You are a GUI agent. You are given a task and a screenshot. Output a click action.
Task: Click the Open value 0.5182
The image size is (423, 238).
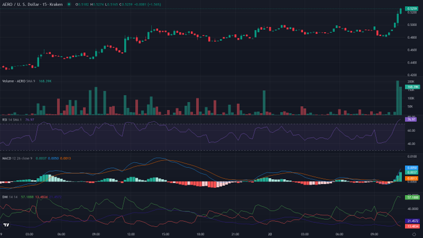coord(84,4)
